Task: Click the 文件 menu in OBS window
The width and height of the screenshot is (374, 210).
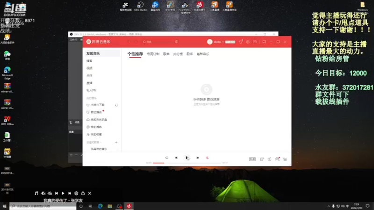Action: click(x=73, y=40)
